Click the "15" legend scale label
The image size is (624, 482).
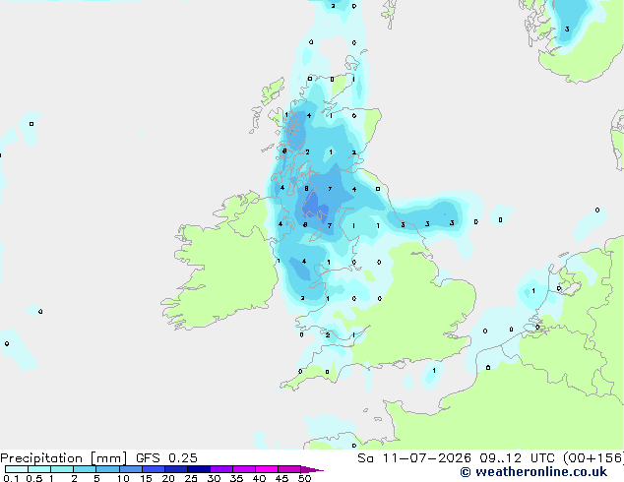coord(146,478)
